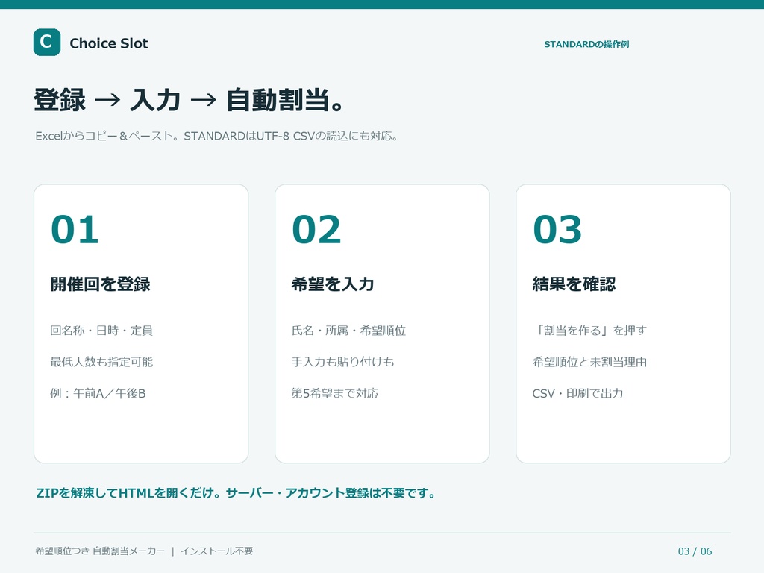764x573 pixels.
Task: Click the line '「割当を作る」を押す'
Action: click(589, 331)
